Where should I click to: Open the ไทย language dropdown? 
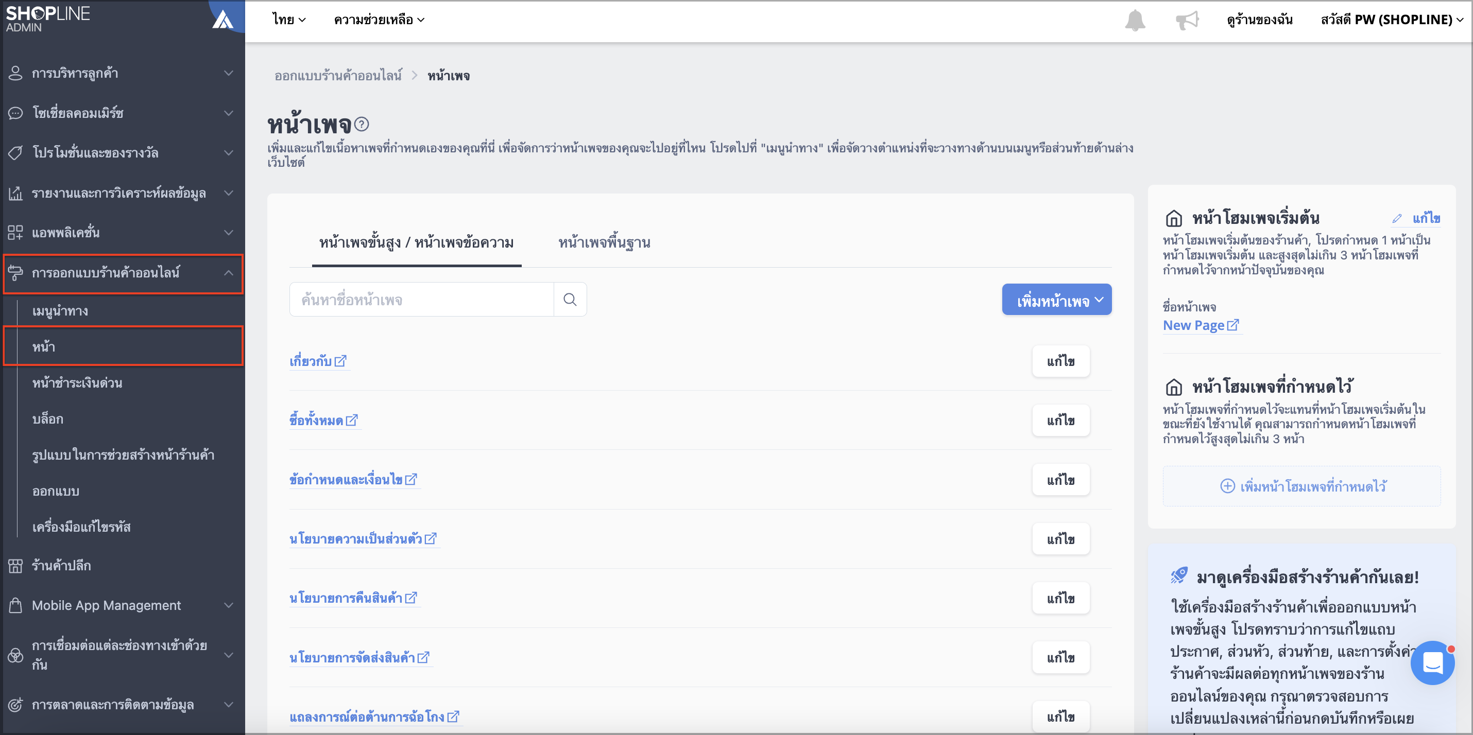click(289, 20)
